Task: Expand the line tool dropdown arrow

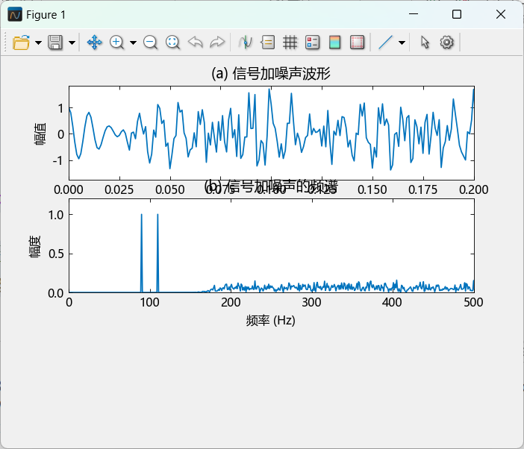Action: pyautogui.click(x=402, y=43)
